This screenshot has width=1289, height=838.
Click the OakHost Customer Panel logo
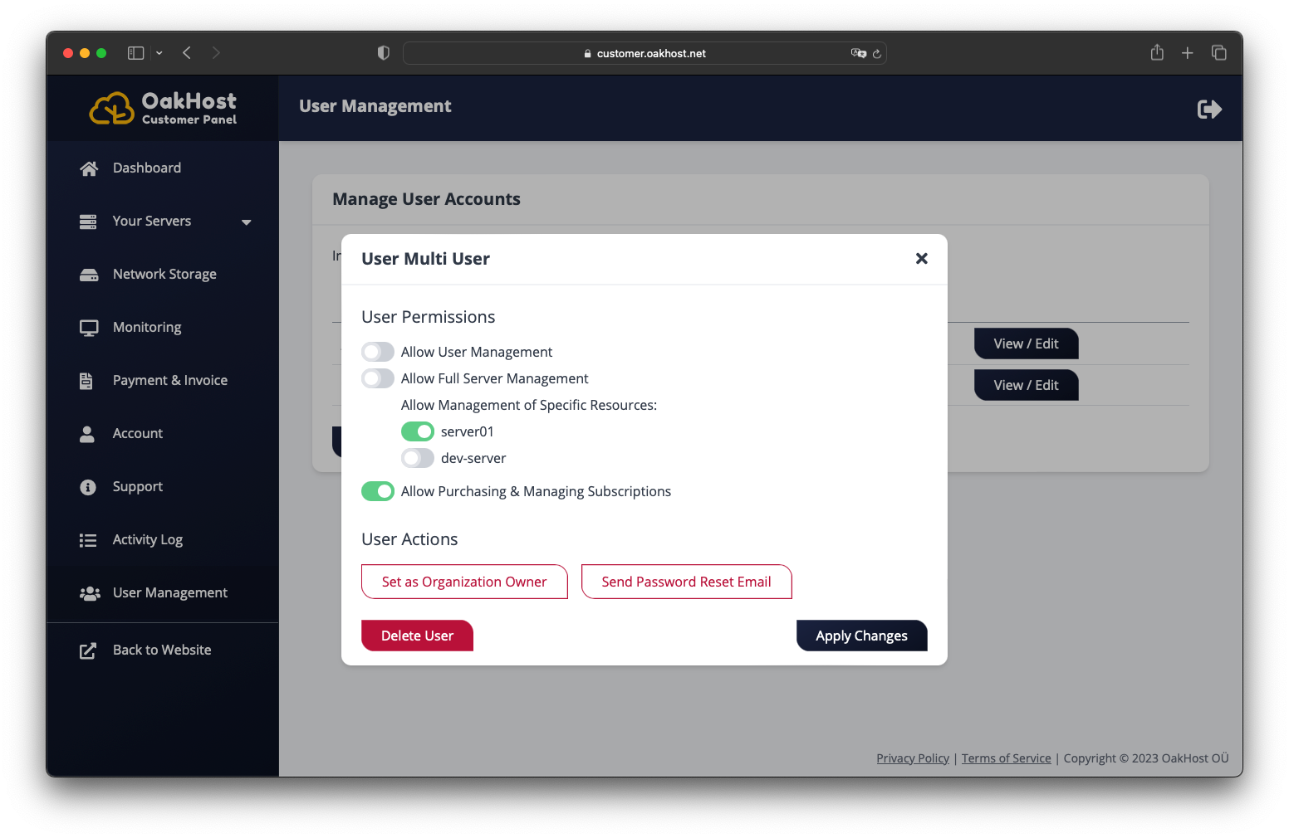[x=163, y=107]
